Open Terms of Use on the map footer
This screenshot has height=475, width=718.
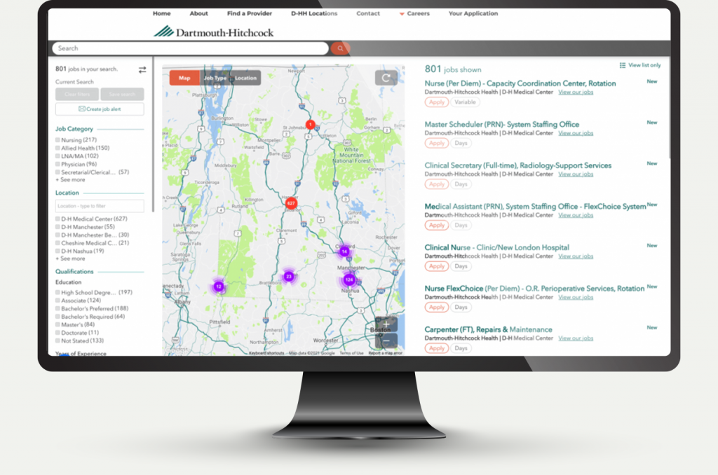[351, 353]
